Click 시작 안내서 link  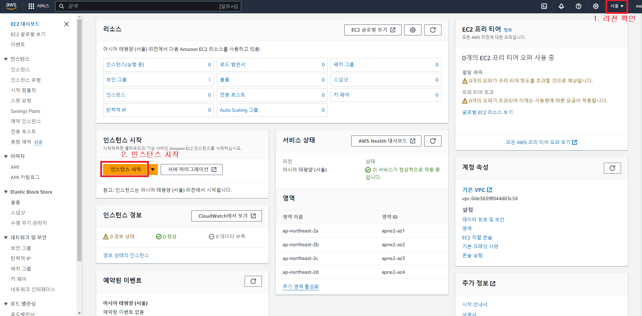point(475,305)
